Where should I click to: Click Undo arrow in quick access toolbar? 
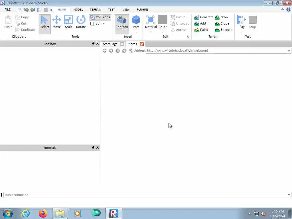[26, 10]
